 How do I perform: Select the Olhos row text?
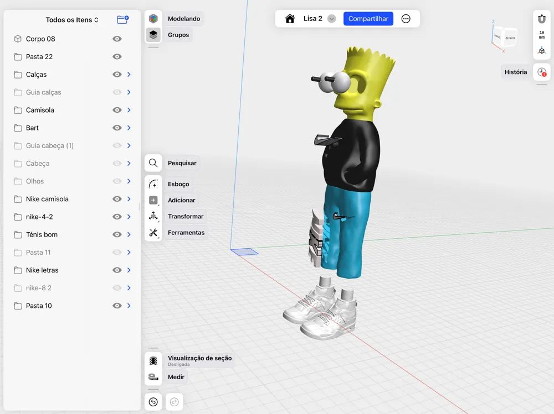coord(34,181)
